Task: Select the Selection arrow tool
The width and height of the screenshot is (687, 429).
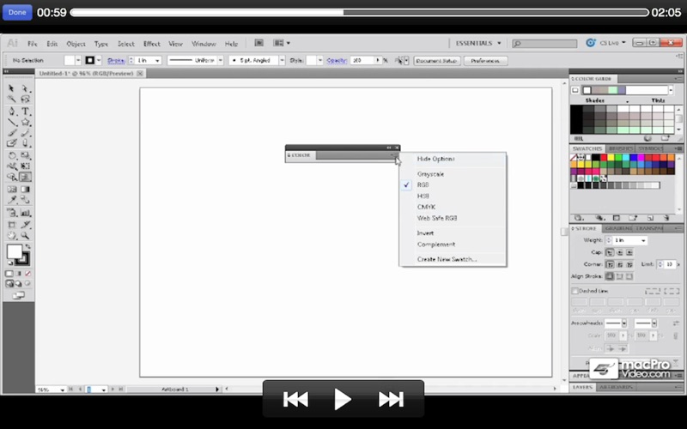Action: coord(12,88)
